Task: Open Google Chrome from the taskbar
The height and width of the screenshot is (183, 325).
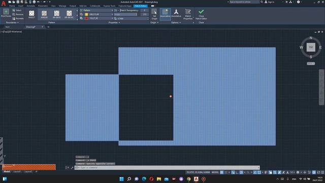Action: (188, 179)
